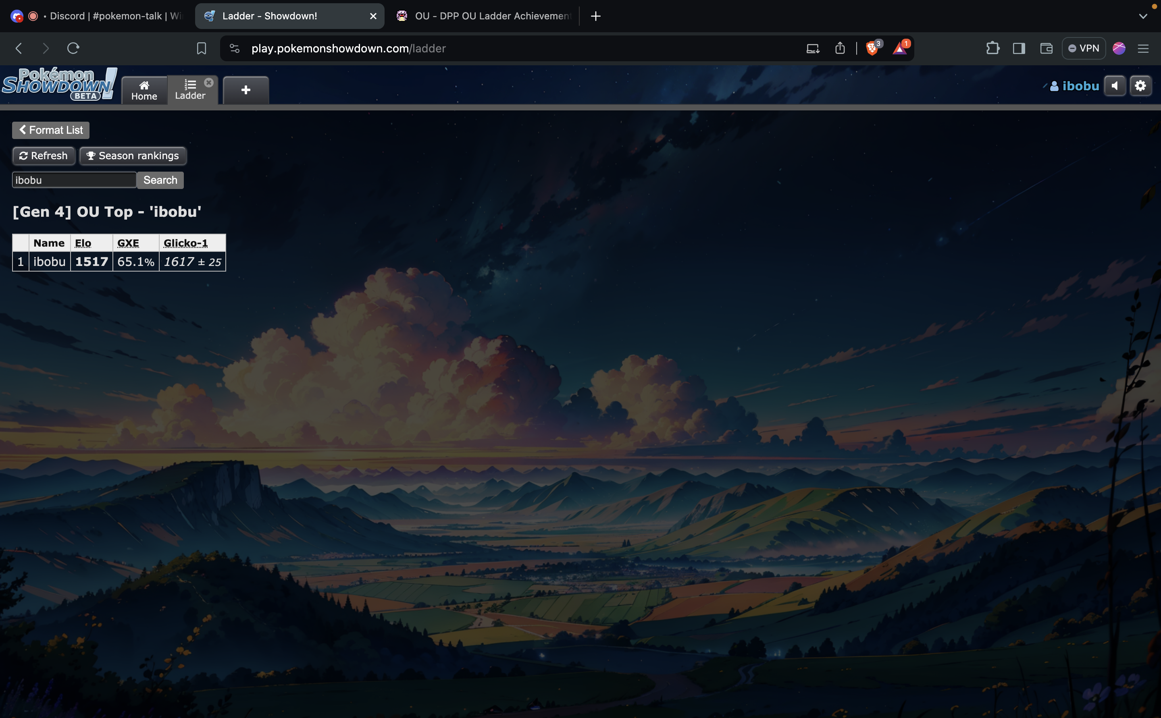This screenshot has width=1161, height=718.
Task: Click the share page icon
Action: coord(840,48)
